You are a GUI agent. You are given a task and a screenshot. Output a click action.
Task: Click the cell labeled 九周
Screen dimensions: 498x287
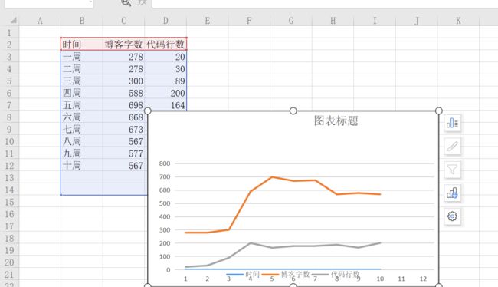coord(82,153)
